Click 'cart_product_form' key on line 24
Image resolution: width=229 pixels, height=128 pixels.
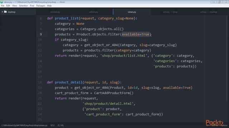tap(103, 114)
